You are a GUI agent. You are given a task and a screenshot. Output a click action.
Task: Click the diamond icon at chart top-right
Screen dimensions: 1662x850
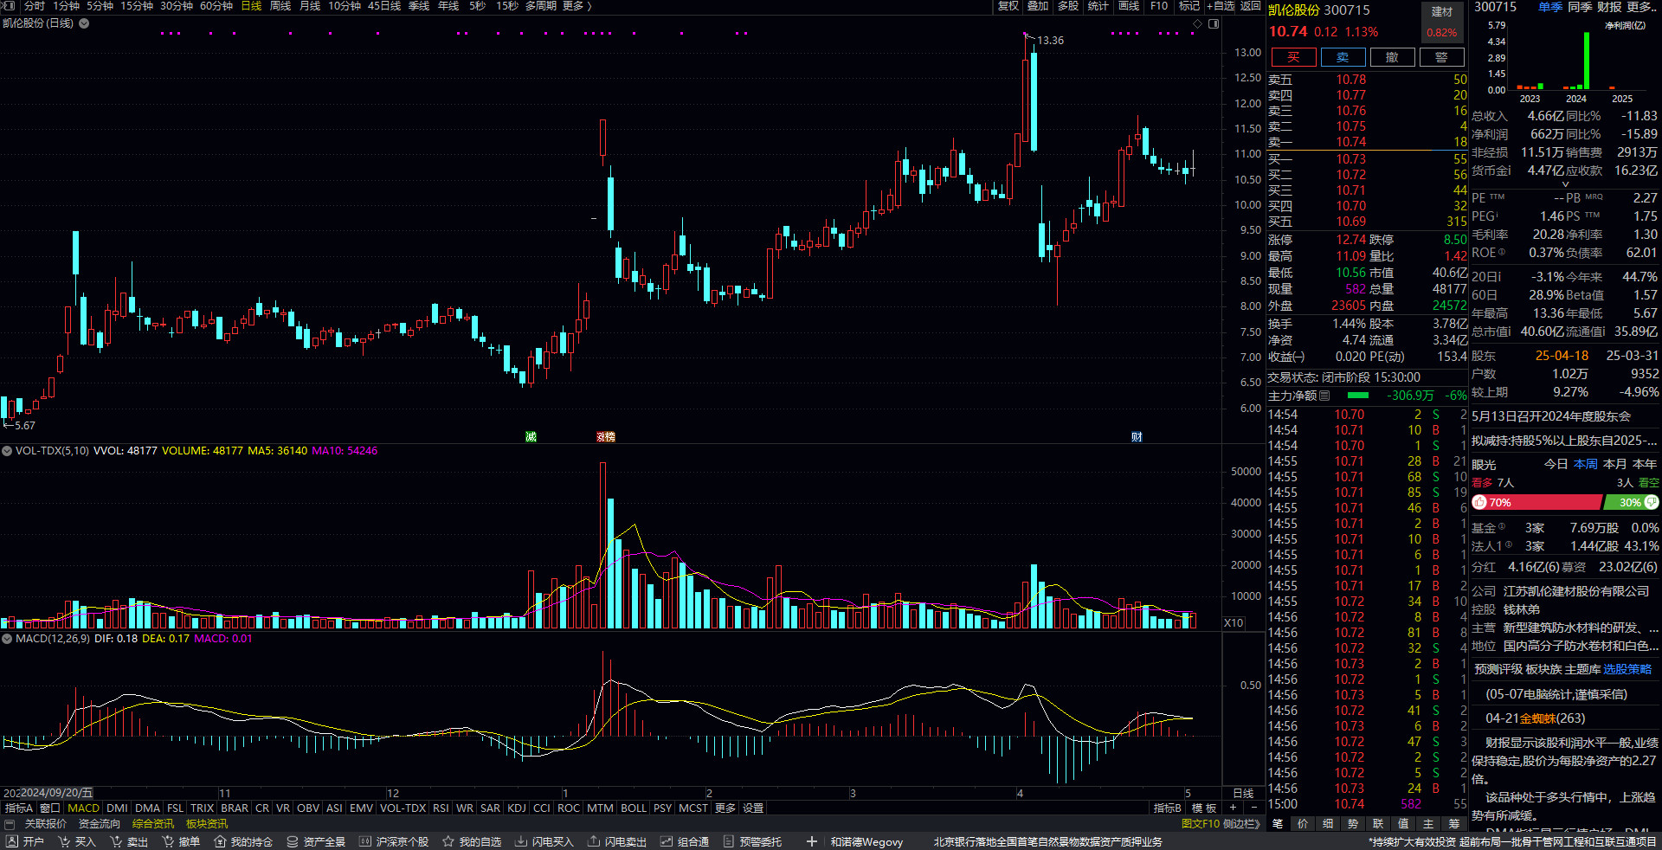pos(1197,24)
